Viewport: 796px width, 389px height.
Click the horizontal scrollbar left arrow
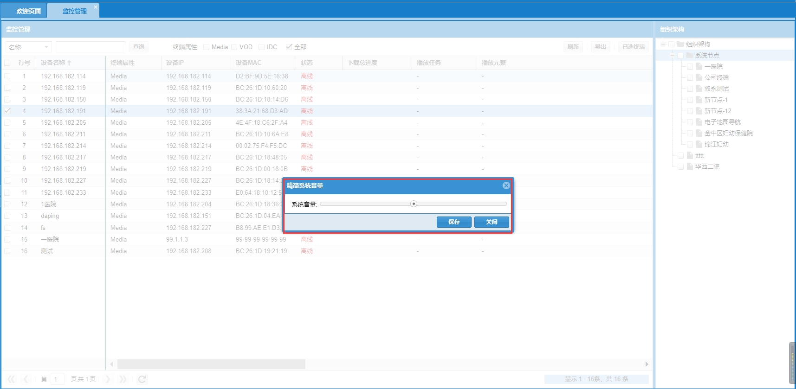(x=111, y=364)
